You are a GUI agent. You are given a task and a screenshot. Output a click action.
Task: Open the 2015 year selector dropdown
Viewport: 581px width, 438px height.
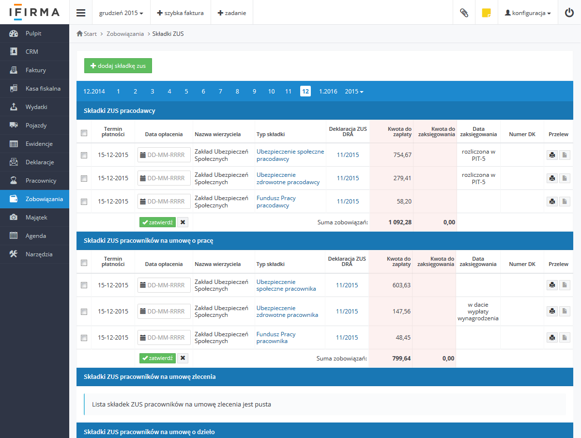354,92
